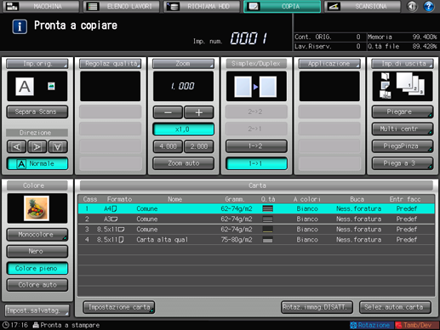Open the PiegaPinza options
This screenshot has width=440, height=330.
click(403, 146)
